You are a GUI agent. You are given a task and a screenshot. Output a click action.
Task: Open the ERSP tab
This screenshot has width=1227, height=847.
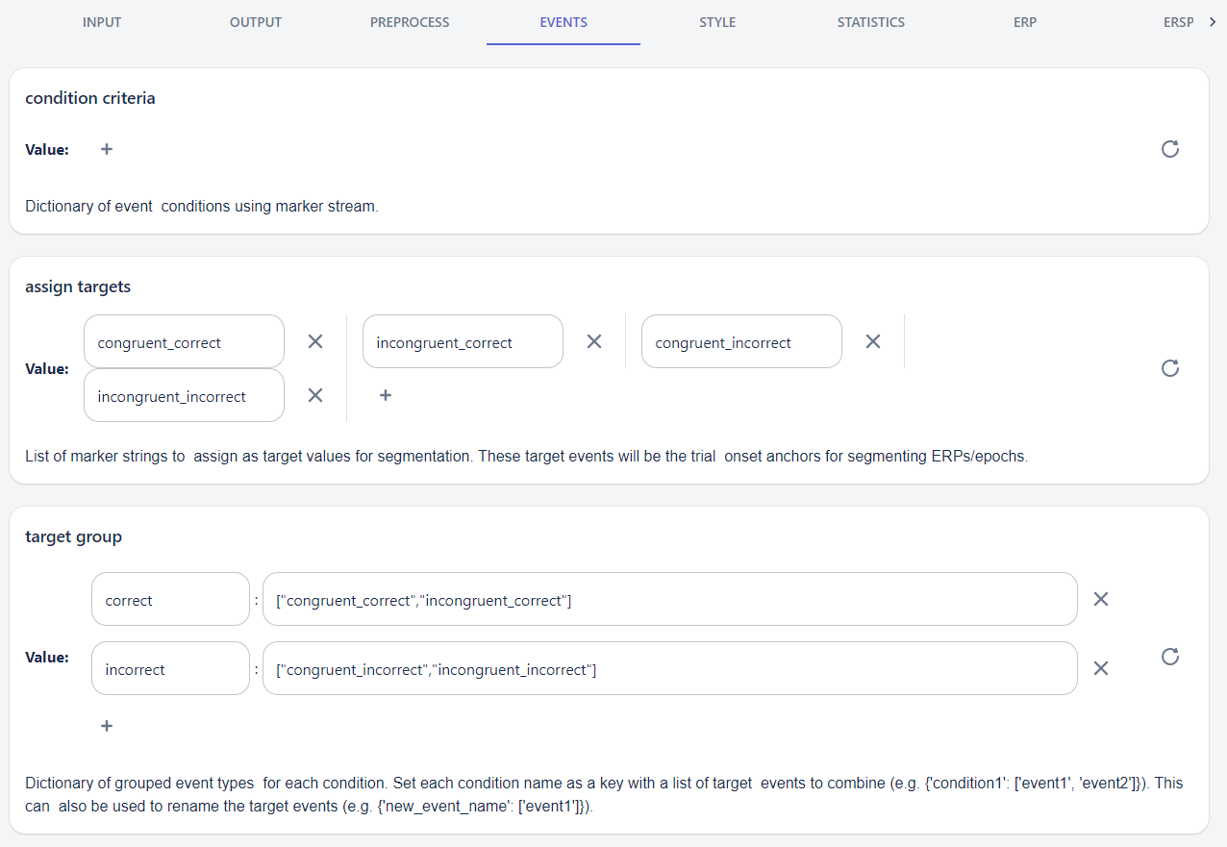point(1178,22)
